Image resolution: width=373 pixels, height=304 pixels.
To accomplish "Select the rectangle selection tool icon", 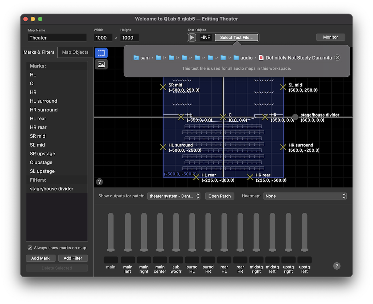I will click(101, 53).
